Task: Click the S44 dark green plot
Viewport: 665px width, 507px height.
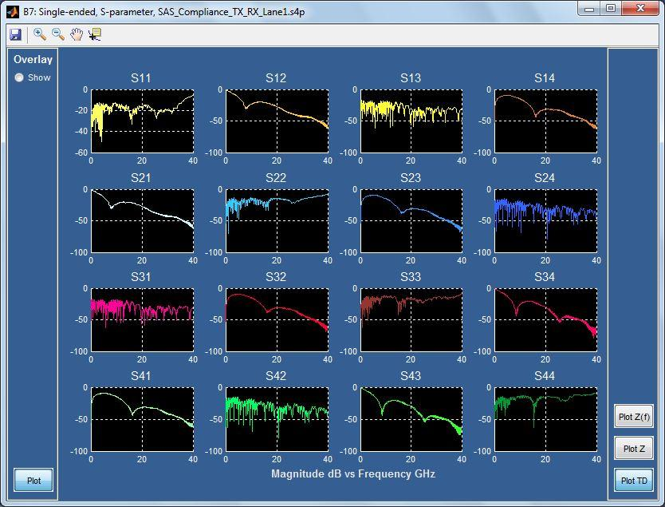Action: [x=545, y=418]
